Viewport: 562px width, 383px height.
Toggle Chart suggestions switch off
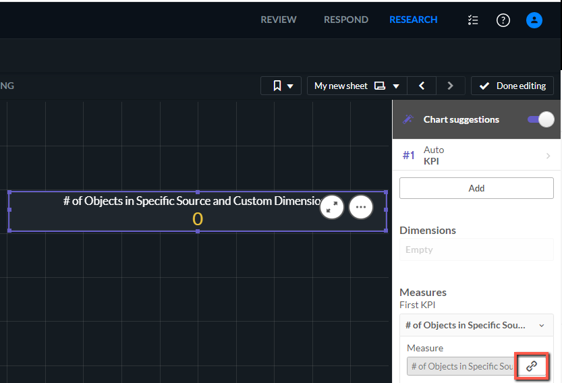(x=541, y=119)
